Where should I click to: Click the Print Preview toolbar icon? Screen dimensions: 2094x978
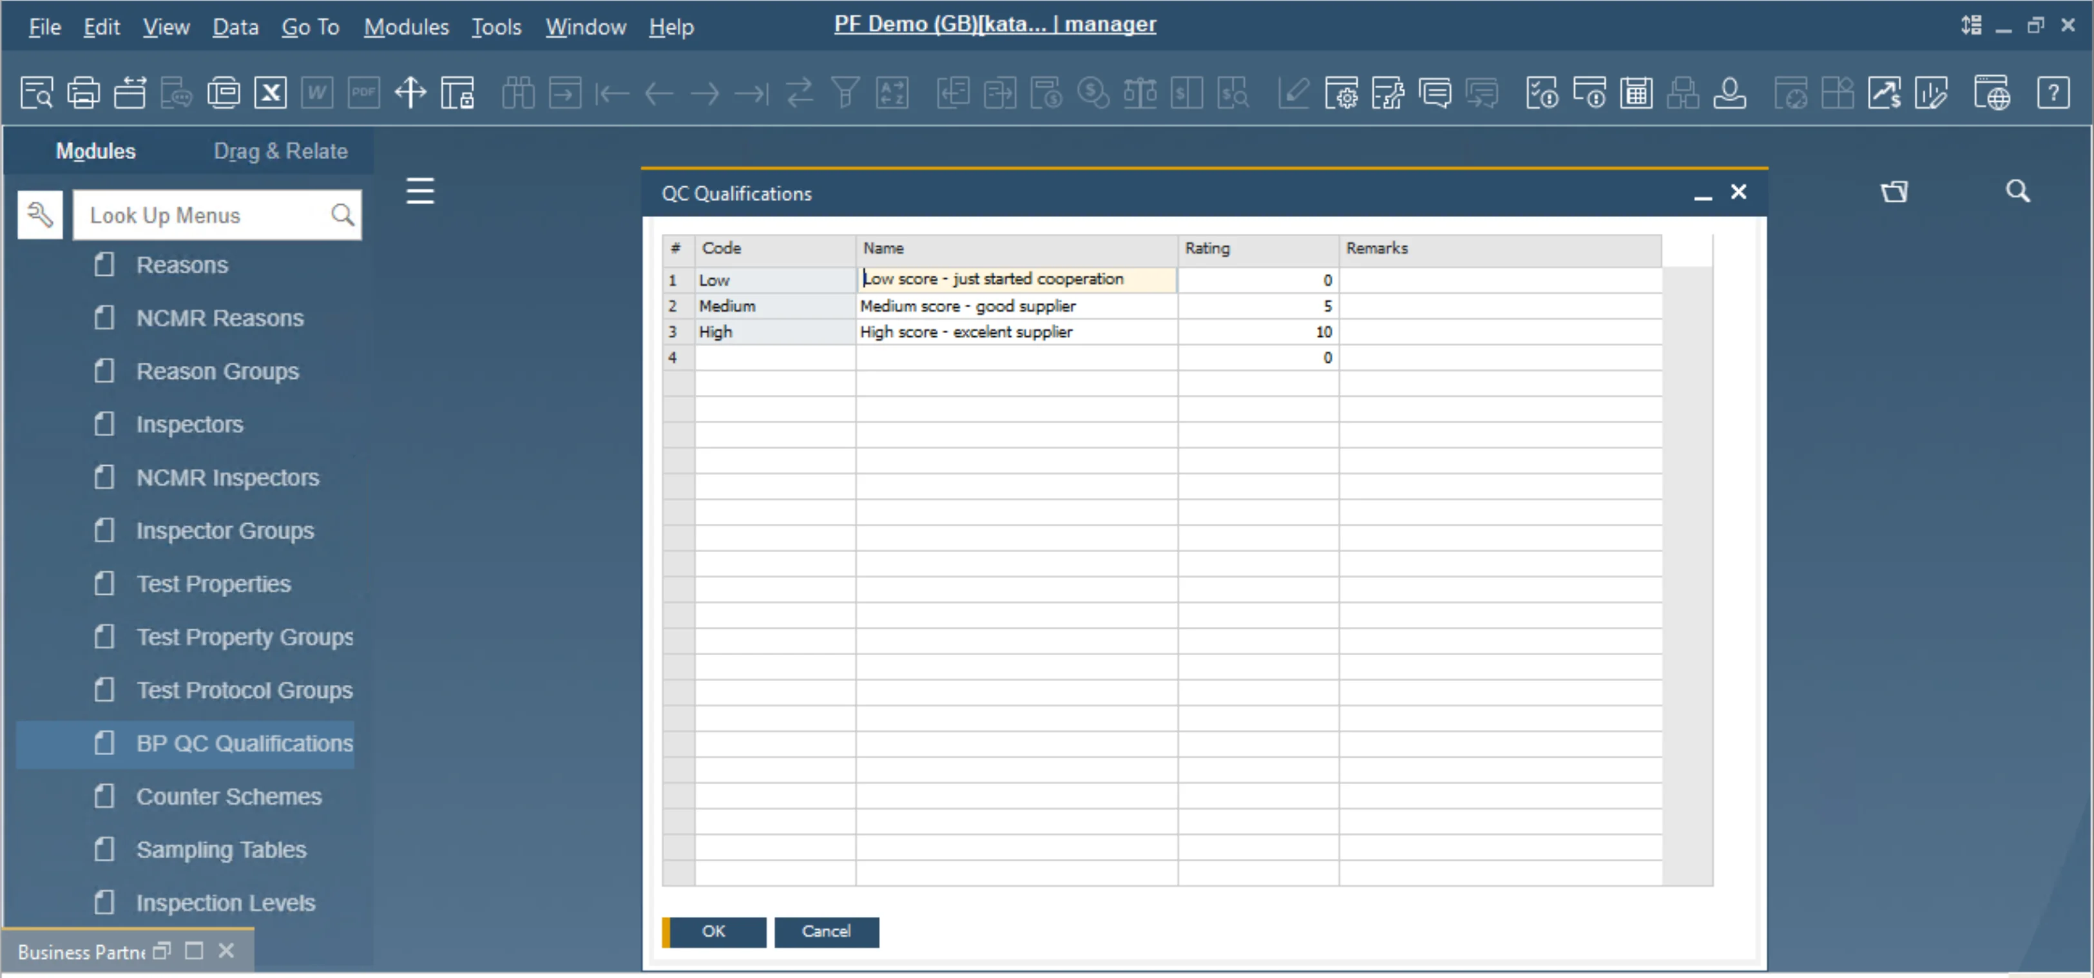pyautogui.click(x=37, y=92)
